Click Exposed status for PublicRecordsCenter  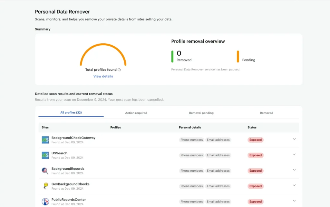tap(256, 202)
